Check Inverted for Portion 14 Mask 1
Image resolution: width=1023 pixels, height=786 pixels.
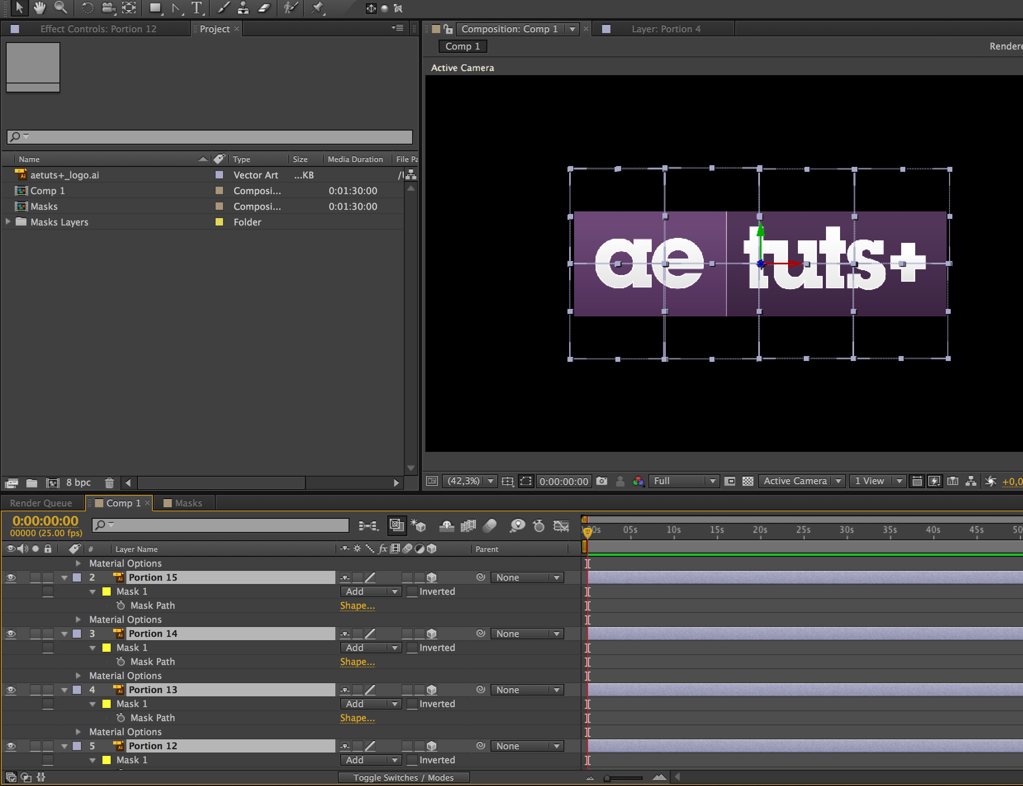[x=412, y=648]
